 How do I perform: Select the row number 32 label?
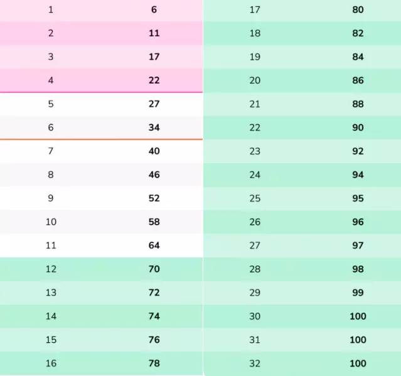click(x=255, y=363)
